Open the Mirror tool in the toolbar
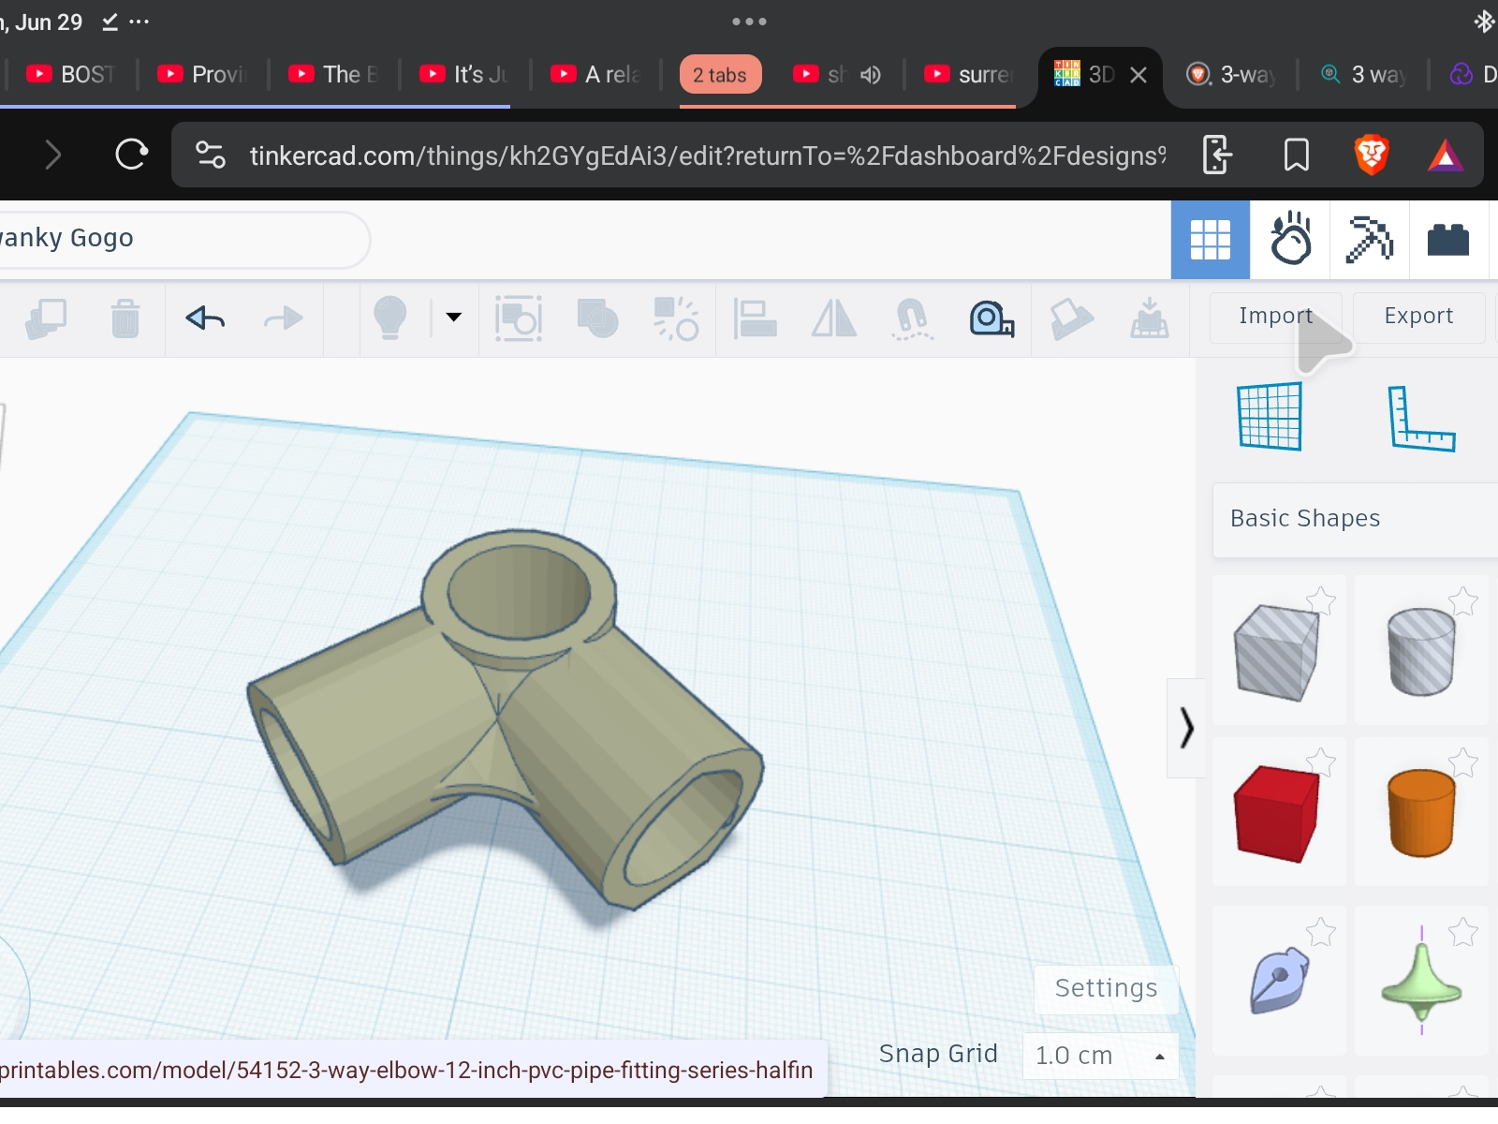Image resolution: width=1498 pixels, height=1124 pixels. pos(833,318)
